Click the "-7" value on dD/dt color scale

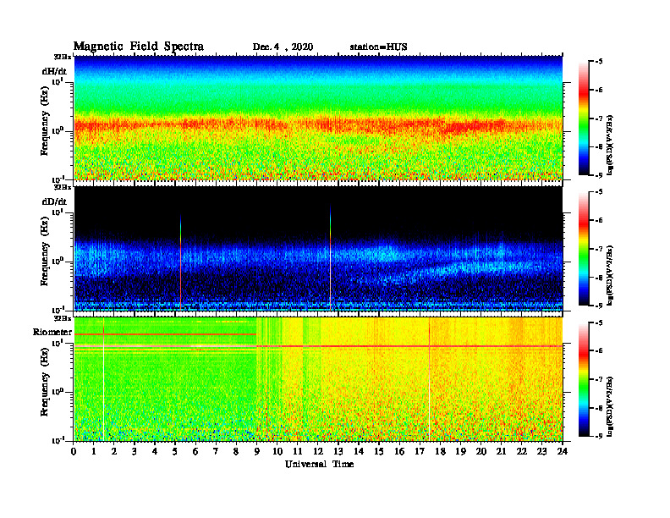[x=599, y=249]
